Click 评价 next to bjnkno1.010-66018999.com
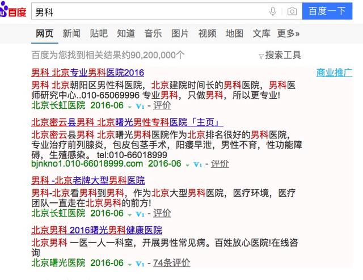 [220, 164]
